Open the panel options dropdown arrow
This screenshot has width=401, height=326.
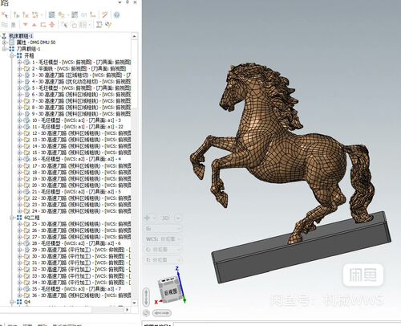[120, 2]
